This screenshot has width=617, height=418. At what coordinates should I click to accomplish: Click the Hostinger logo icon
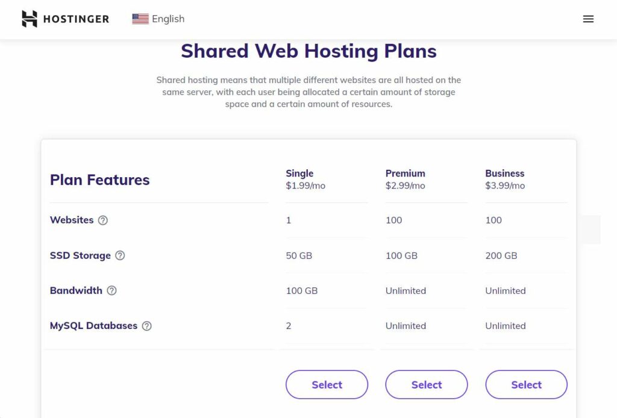tap(30, 19)
